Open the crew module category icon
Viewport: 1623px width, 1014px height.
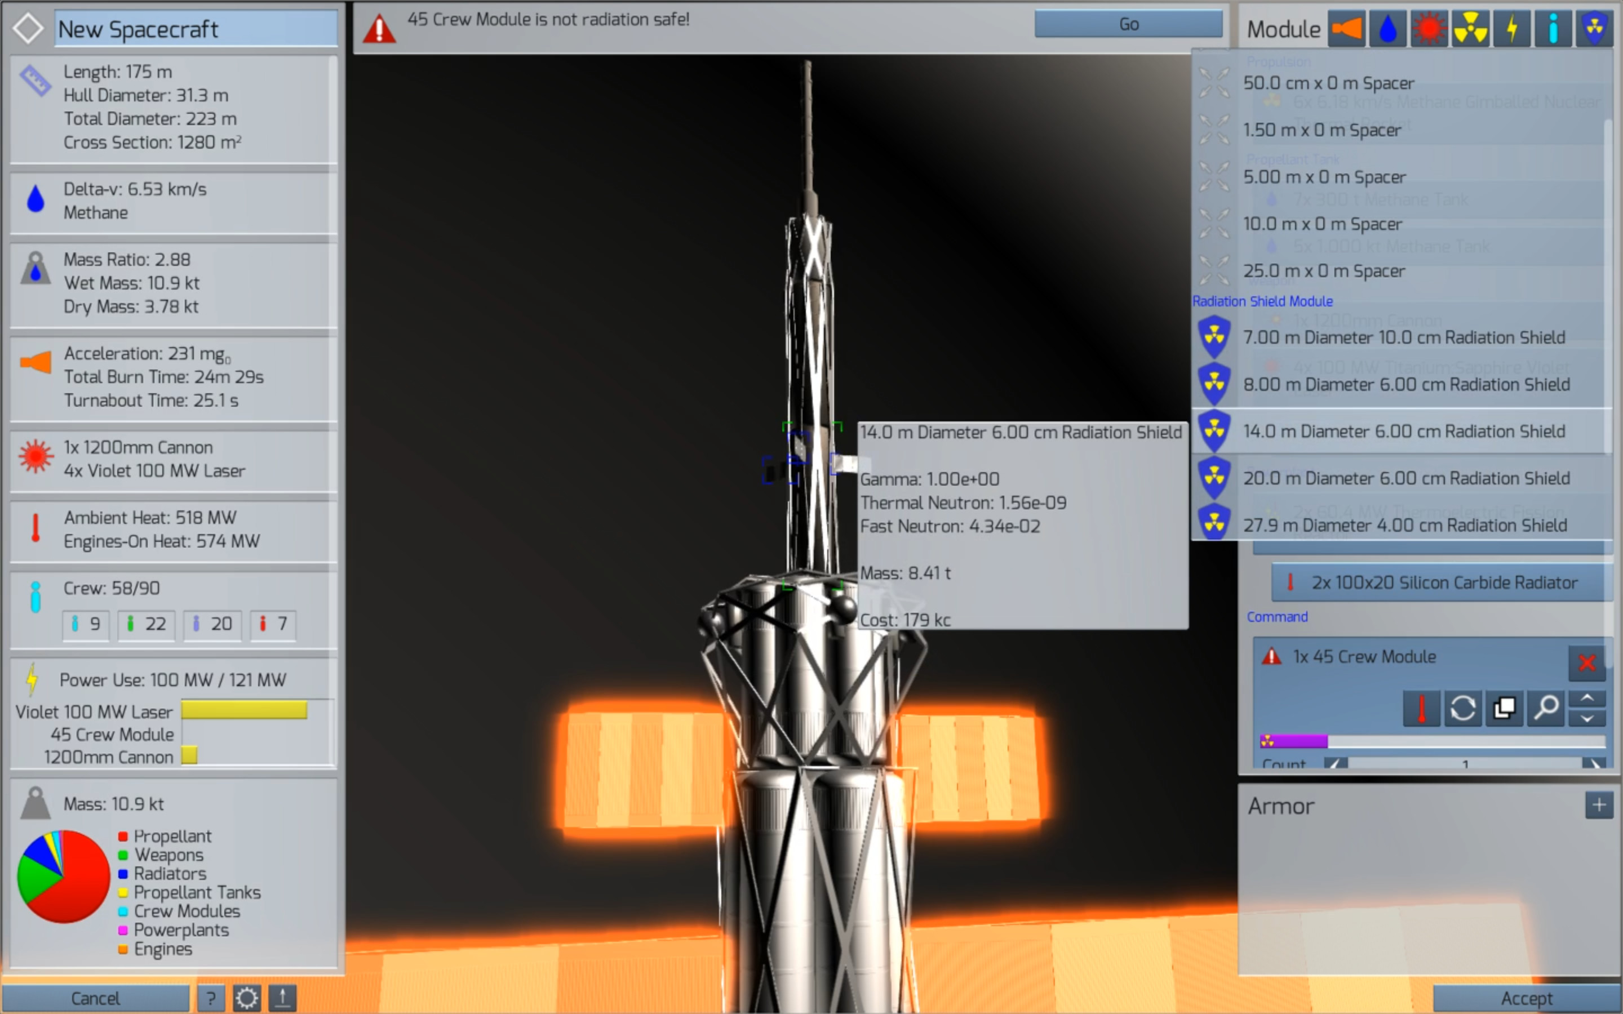point(1554,28)
